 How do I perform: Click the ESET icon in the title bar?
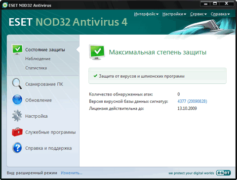point(5,5)
